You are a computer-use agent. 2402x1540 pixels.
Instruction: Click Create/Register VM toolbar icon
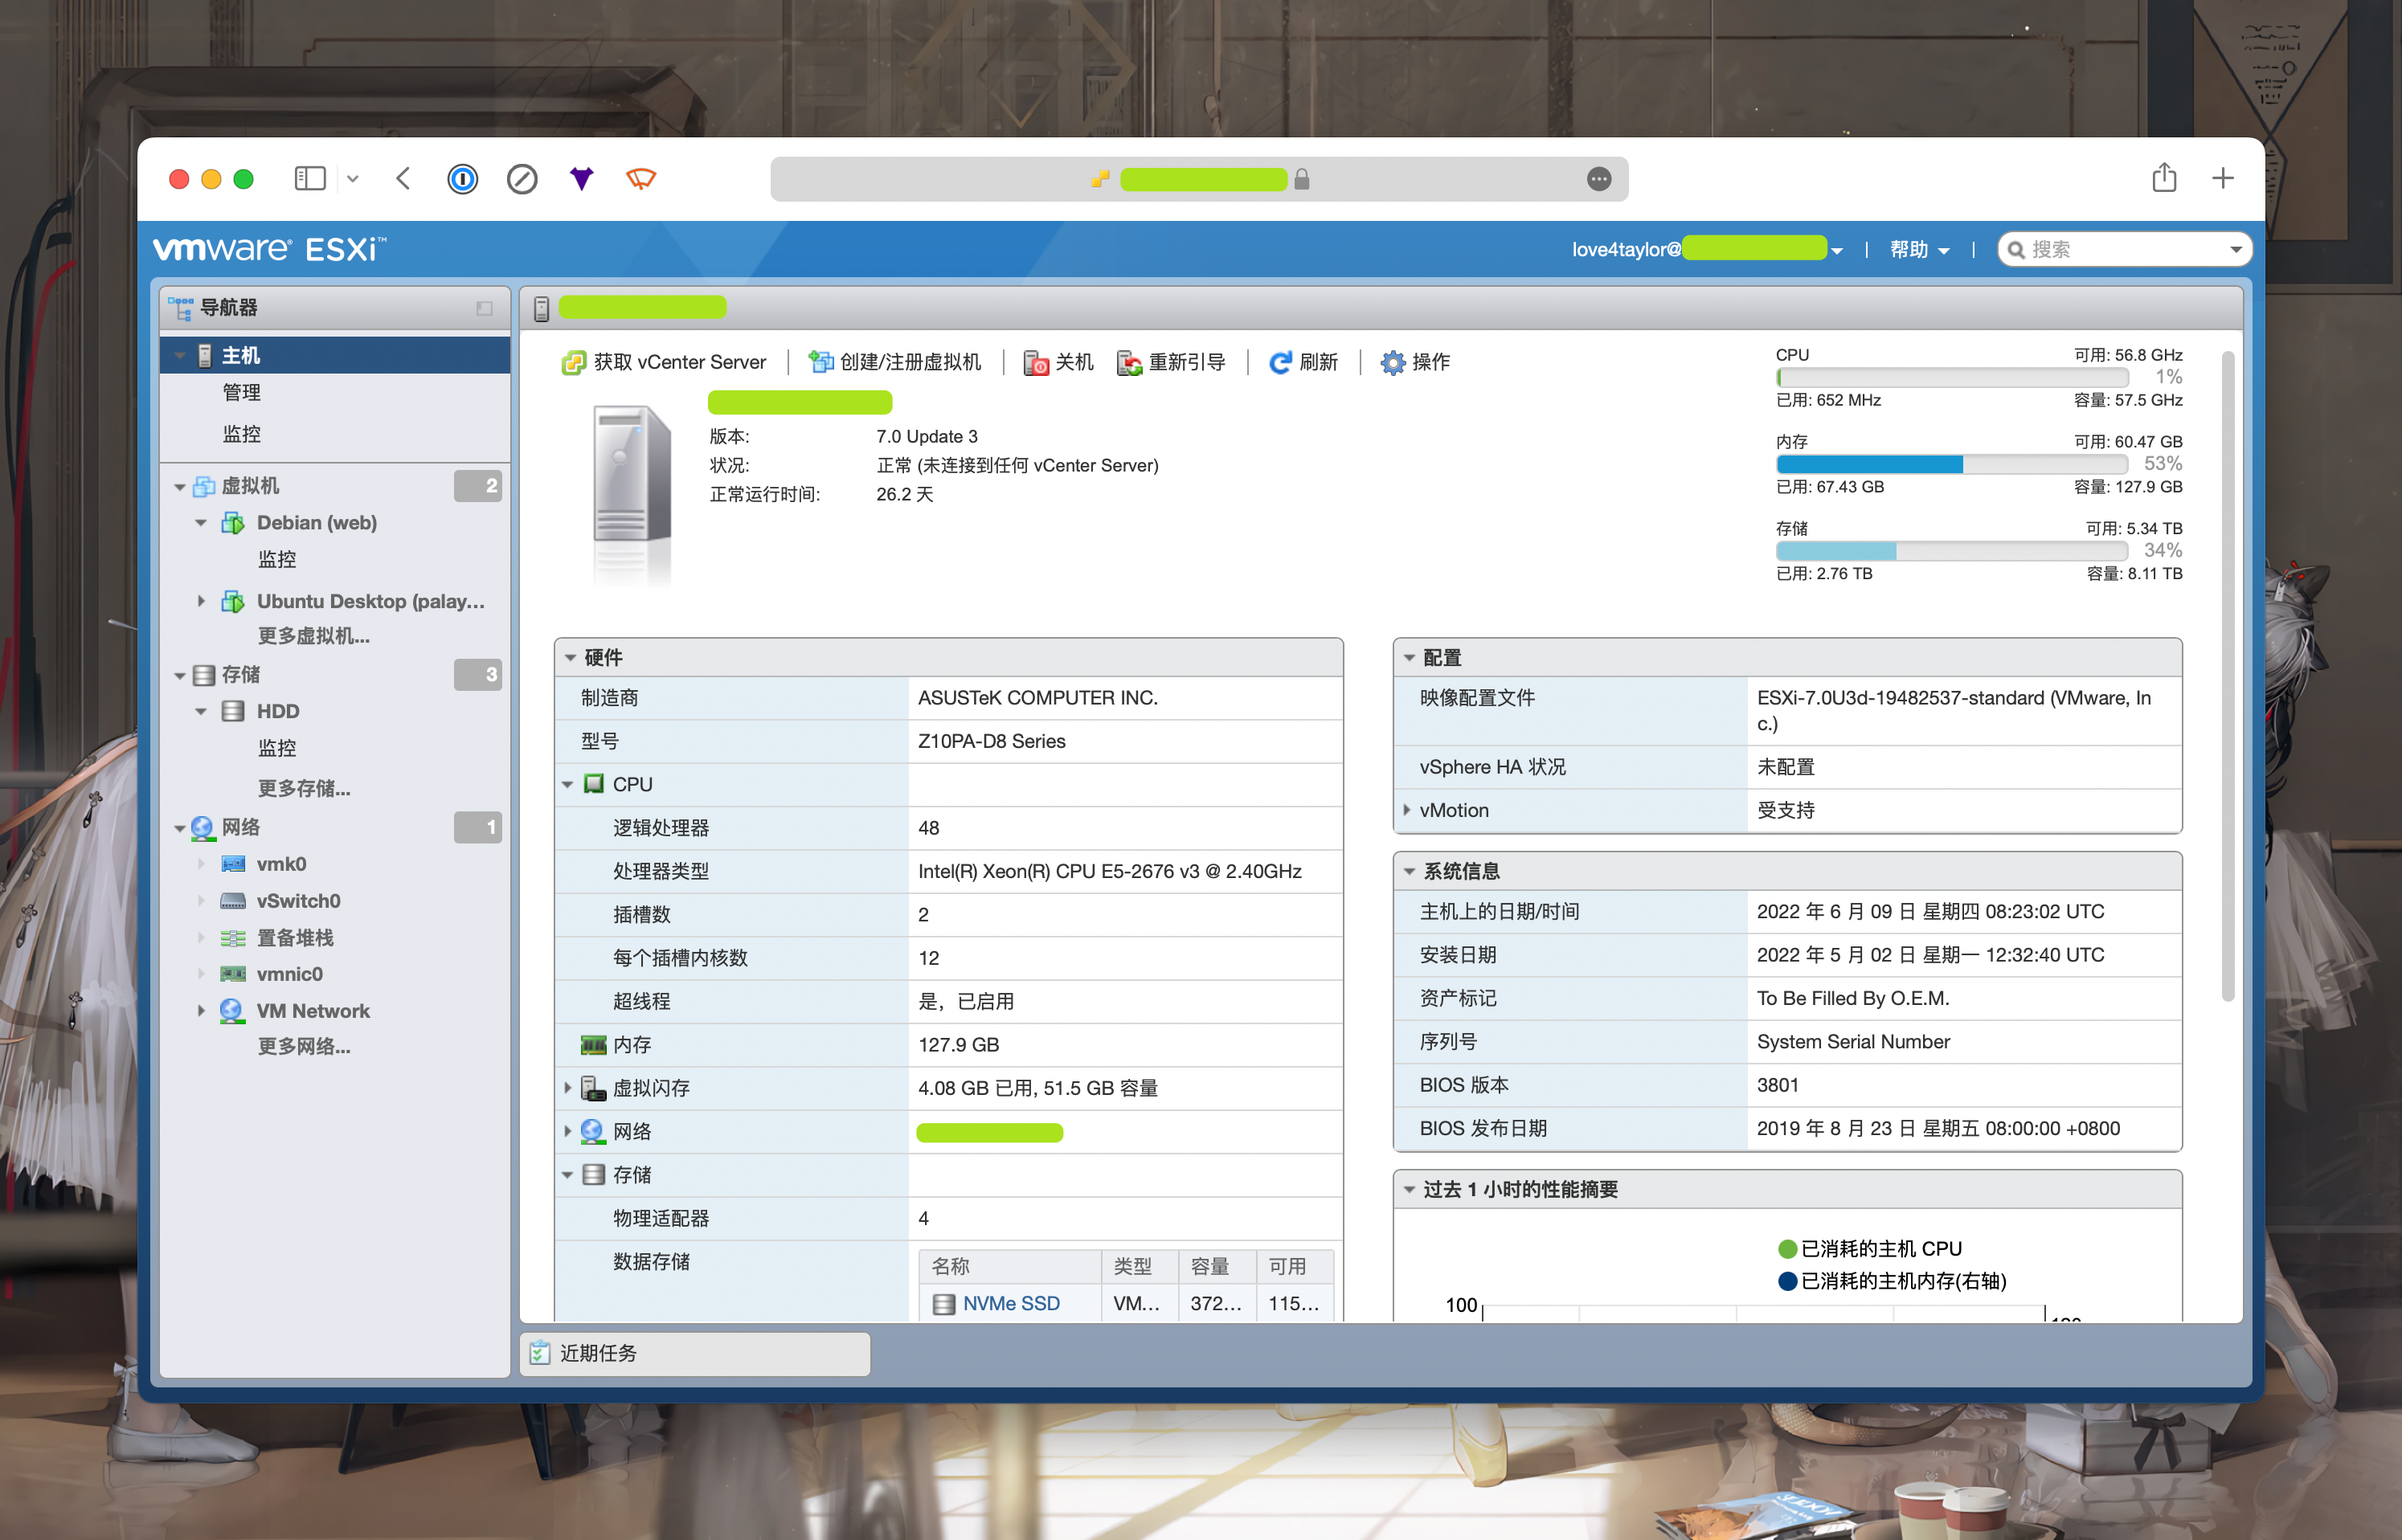(x=820, y=362)
